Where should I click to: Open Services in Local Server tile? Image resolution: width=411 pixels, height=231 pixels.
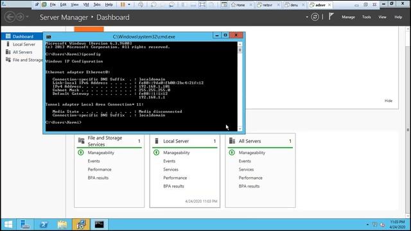click(x=171, y=169)
